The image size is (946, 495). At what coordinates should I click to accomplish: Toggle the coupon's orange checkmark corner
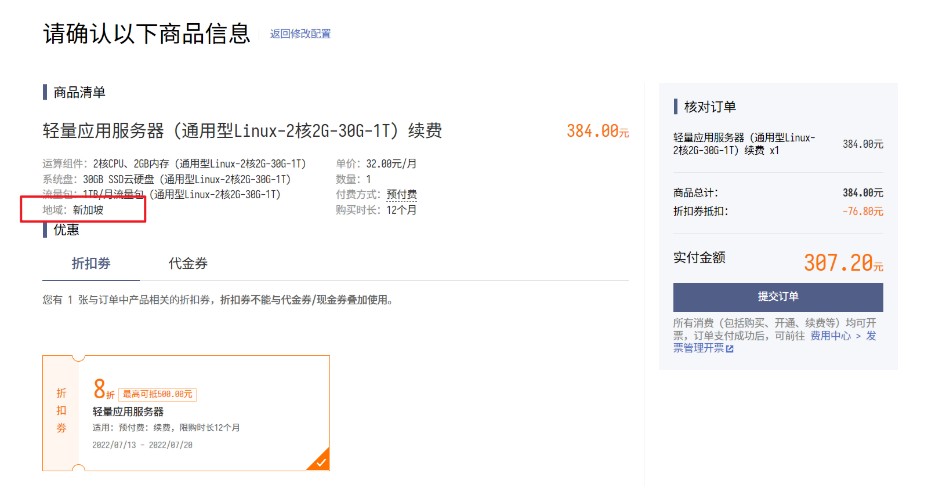pyautogui.click(x=320, y=461)
